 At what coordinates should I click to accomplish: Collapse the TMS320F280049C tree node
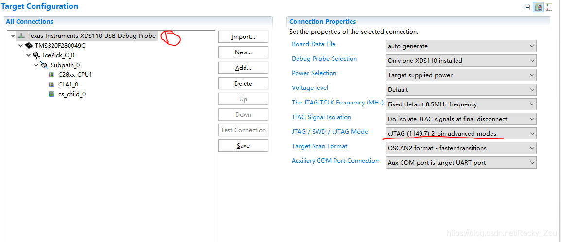point(20,46)
